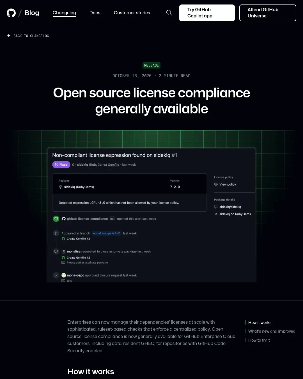Click Try GitHub Copilot app button

[207, 13]
